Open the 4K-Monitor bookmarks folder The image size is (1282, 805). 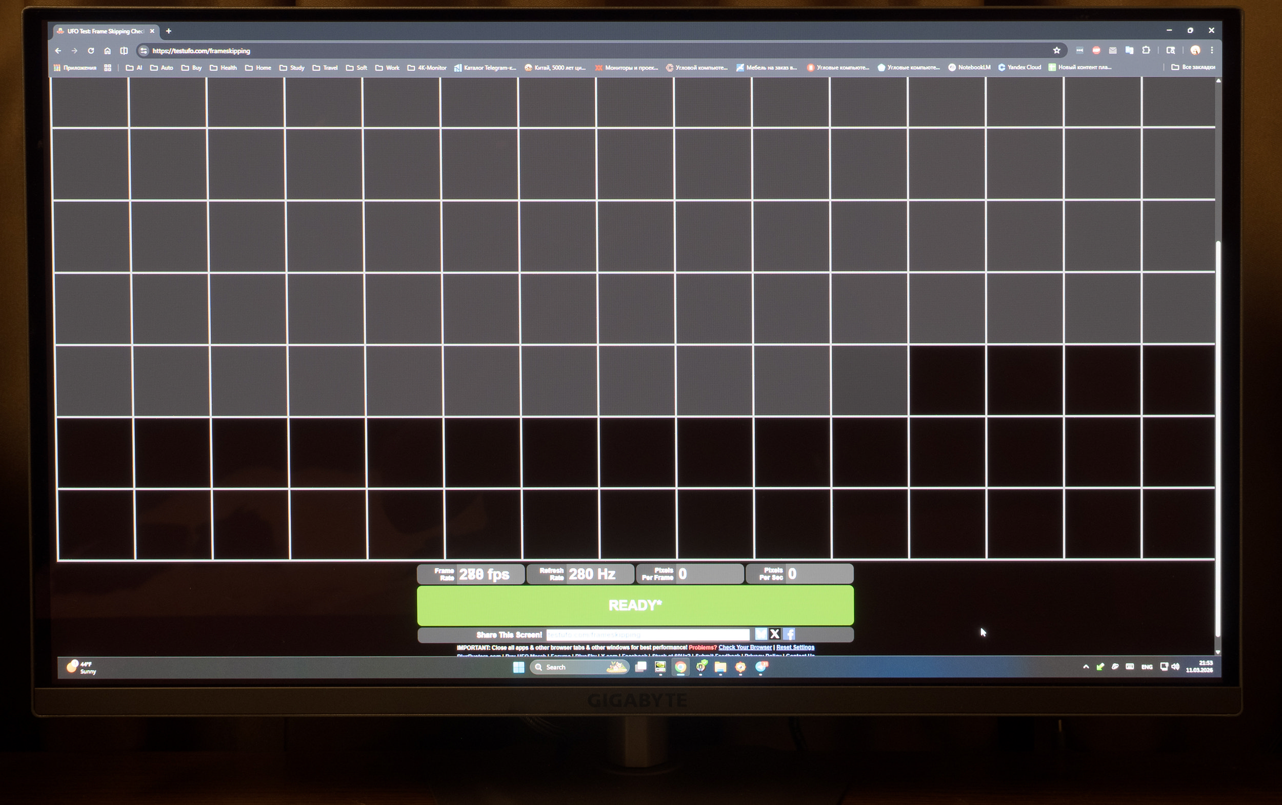pyautogui.click(x=427, y=68)
